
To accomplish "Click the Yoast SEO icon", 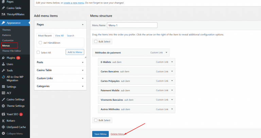I will coord(3,114).
